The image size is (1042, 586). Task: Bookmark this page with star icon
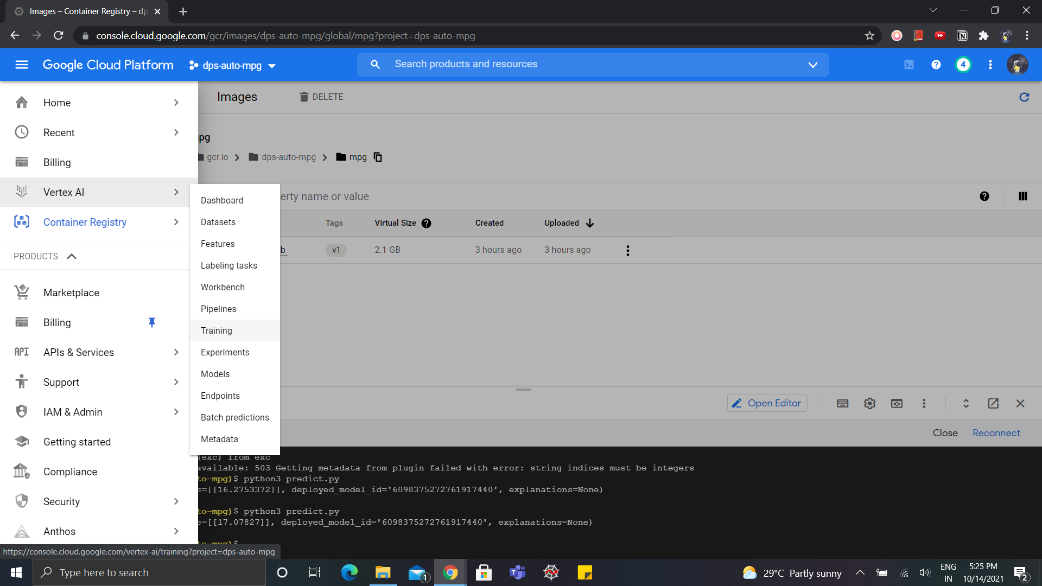coord(869,36)
